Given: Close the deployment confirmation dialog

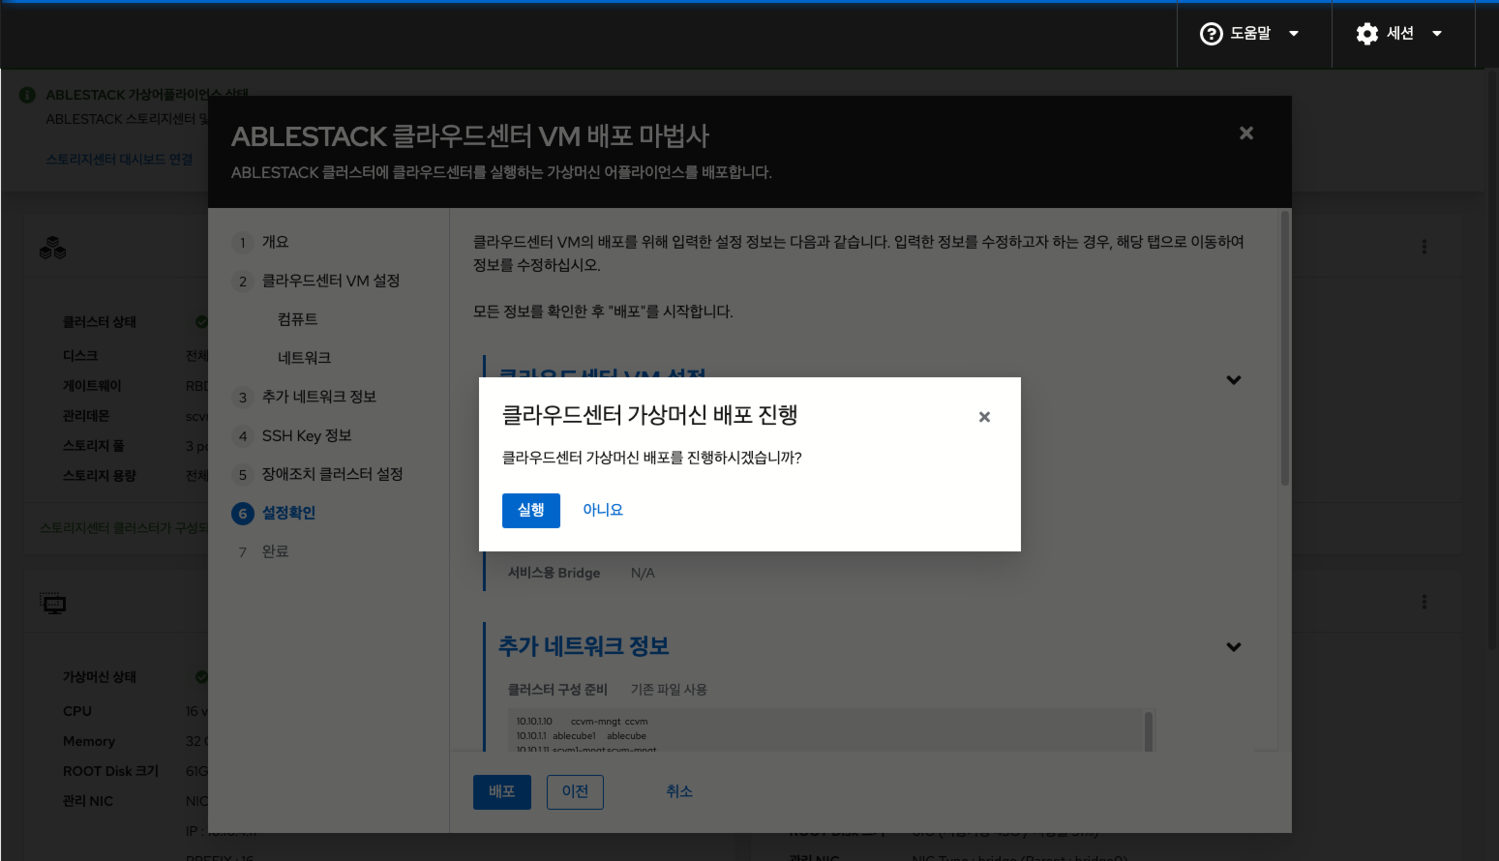Looking at the screenshot, I should 984,416.
